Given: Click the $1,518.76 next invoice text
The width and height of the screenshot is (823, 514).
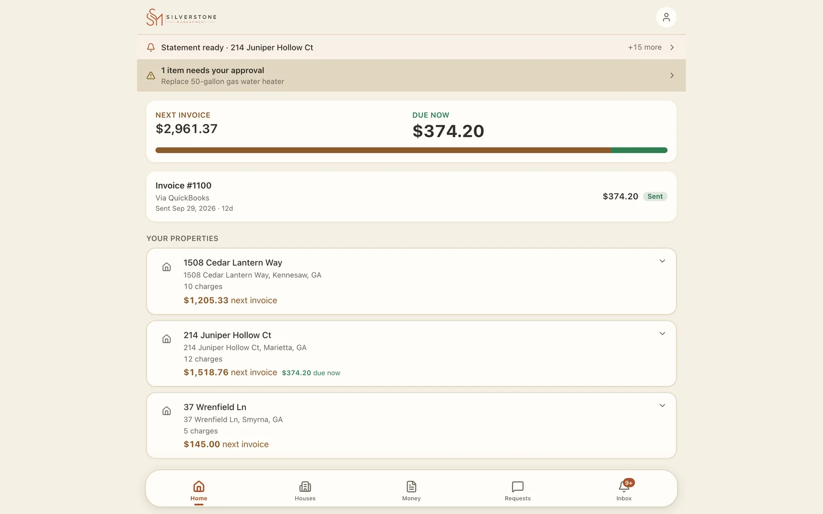Looking at the screenshot, I should click(x=230, y=372).
